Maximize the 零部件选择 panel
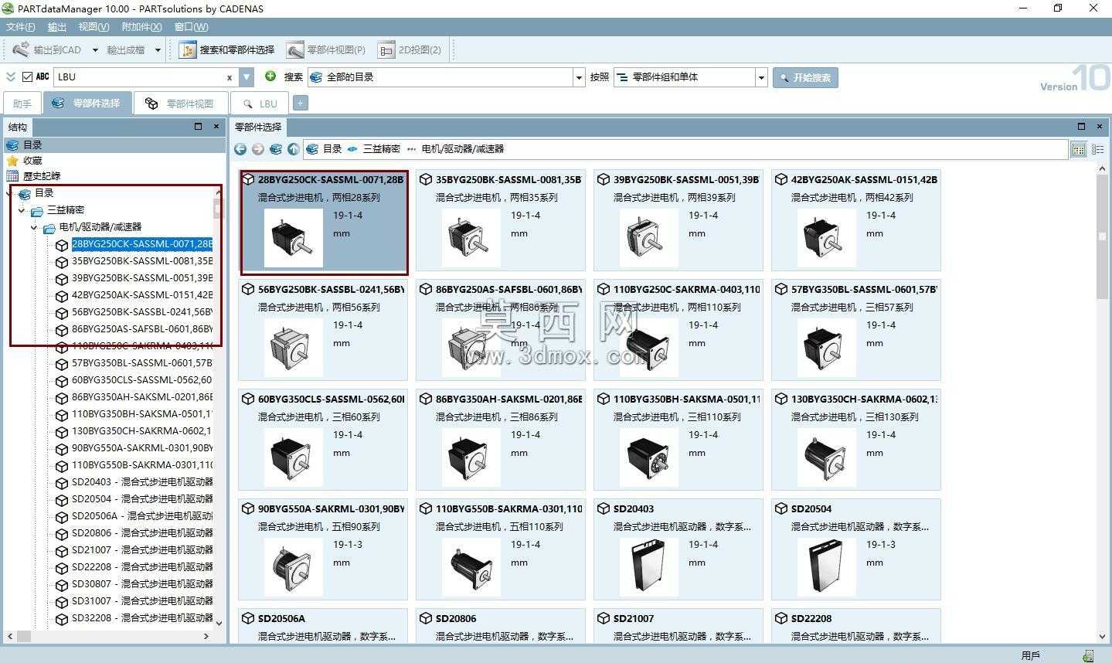This screenshot has height=663, width=1112. pos(1081,127)
